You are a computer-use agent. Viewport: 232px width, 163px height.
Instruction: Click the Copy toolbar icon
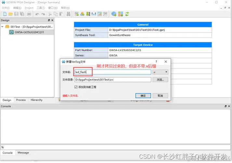56,14
